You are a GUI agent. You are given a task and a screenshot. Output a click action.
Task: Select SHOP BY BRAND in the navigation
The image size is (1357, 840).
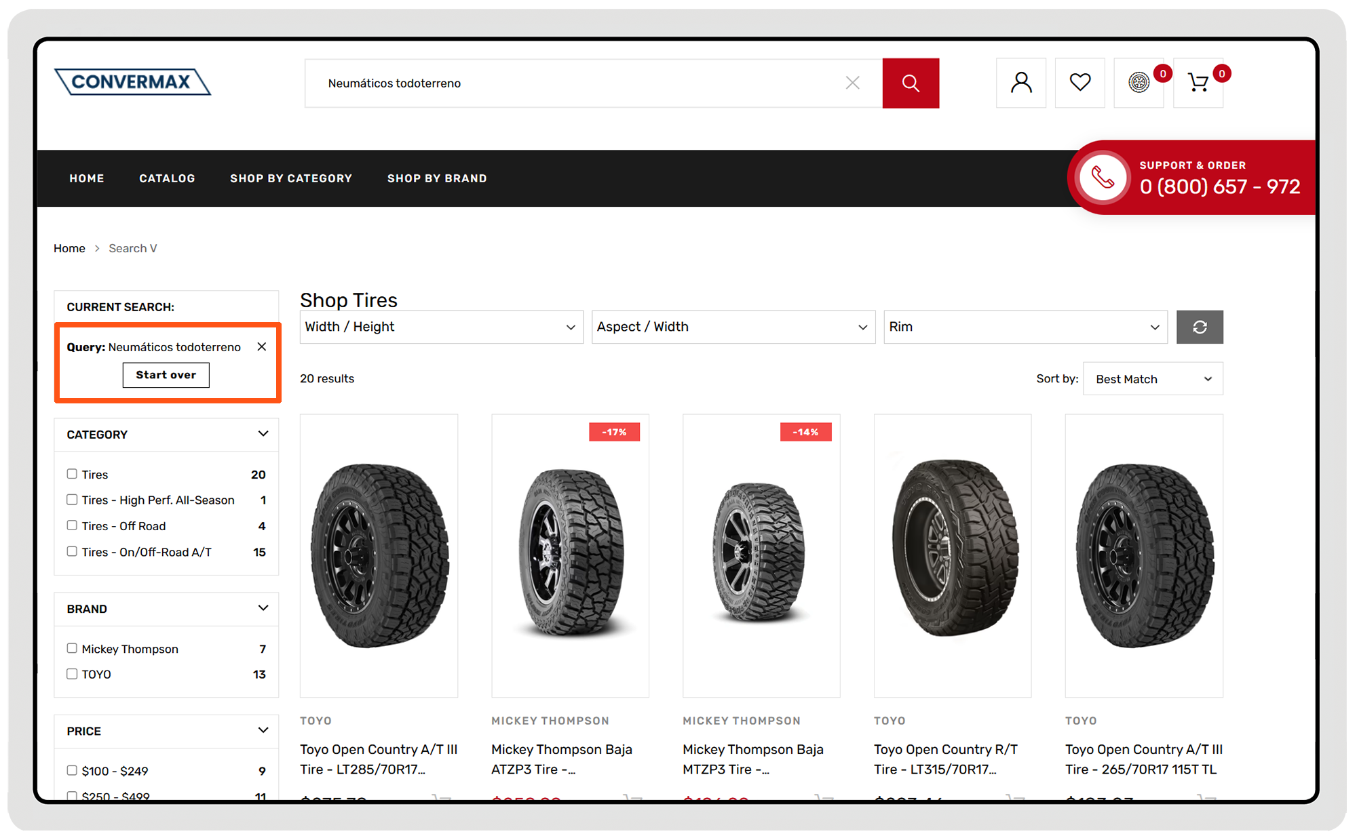pos(437,178)
